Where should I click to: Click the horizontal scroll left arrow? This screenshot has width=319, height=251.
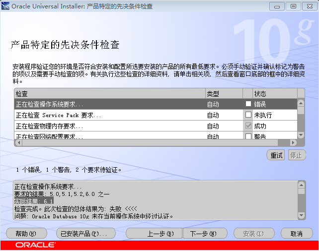19,142
